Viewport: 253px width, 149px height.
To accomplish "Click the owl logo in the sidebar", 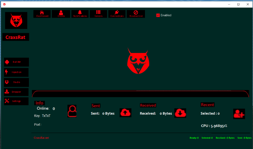I will click(16, 20).
